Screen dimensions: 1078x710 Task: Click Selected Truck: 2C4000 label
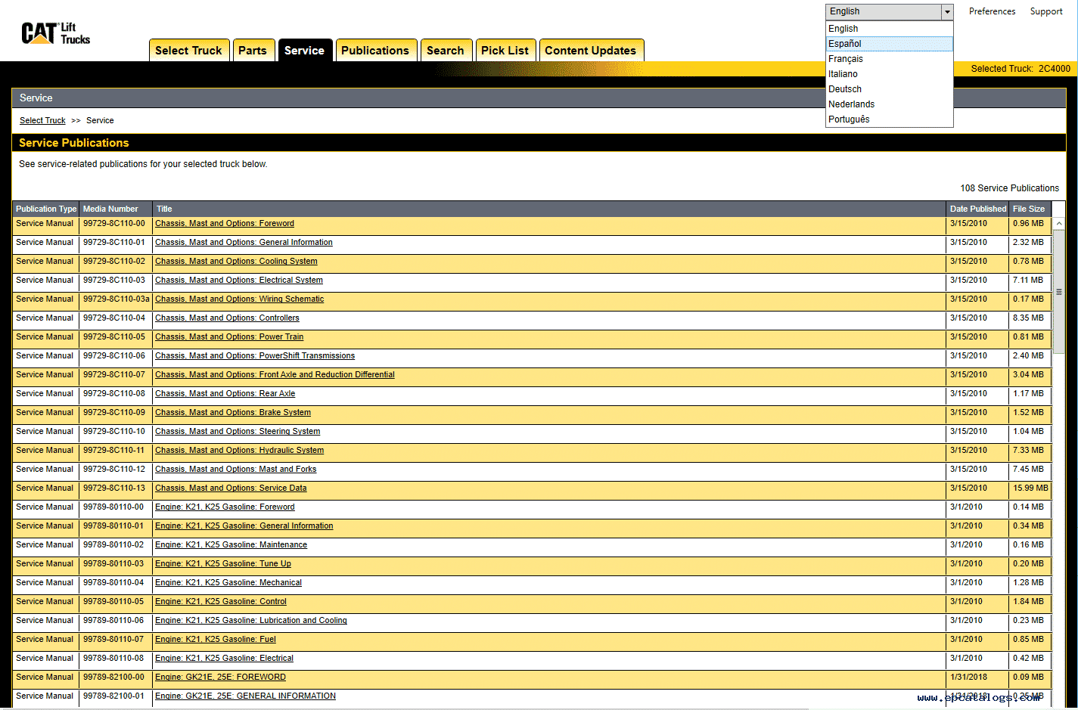1021,69
